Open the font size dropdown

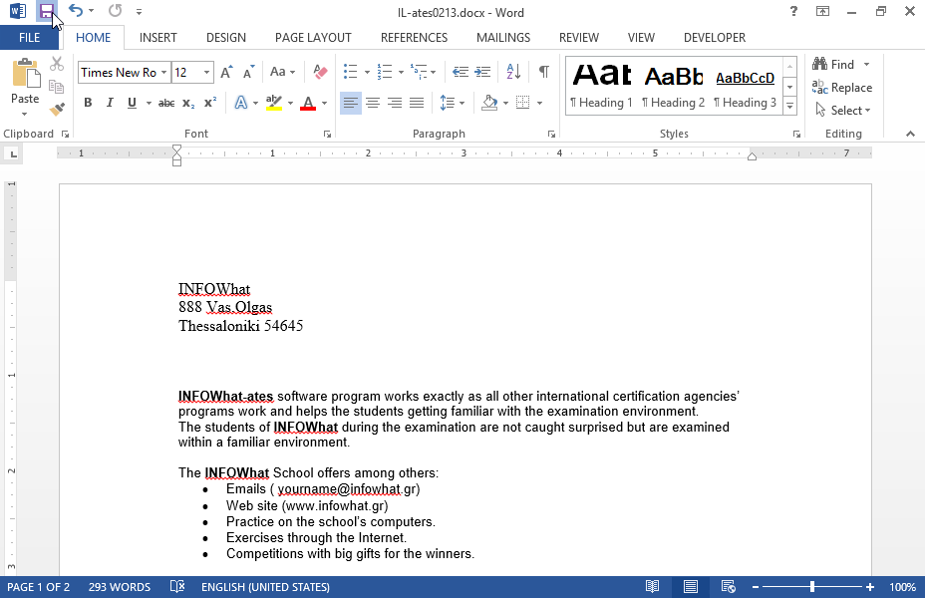(206, 73)
